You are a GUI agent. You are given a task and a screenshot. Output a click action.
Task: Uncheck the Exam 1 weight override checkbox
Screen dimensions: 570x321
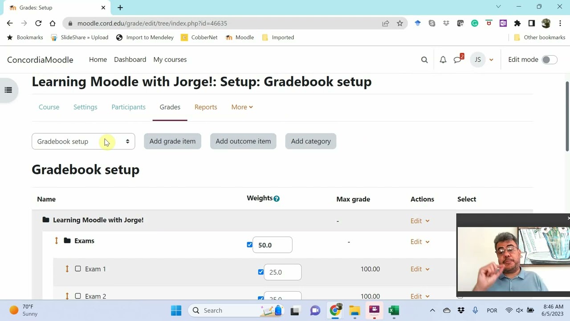coord(261,272)
